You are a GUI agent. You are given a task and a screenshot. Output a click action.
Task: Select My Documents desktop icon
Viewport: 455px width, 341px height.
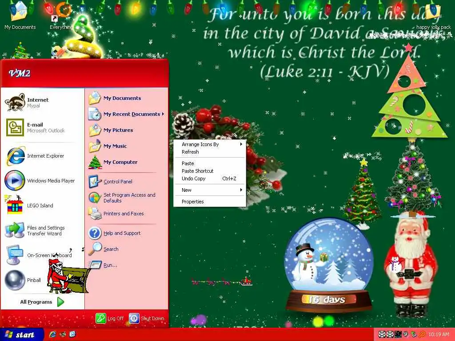[20, 16]
